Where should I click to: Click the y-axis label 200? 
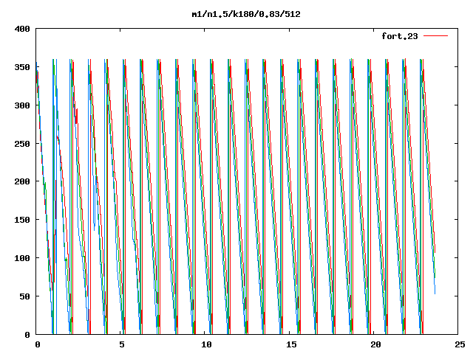(x=22, y=181)
